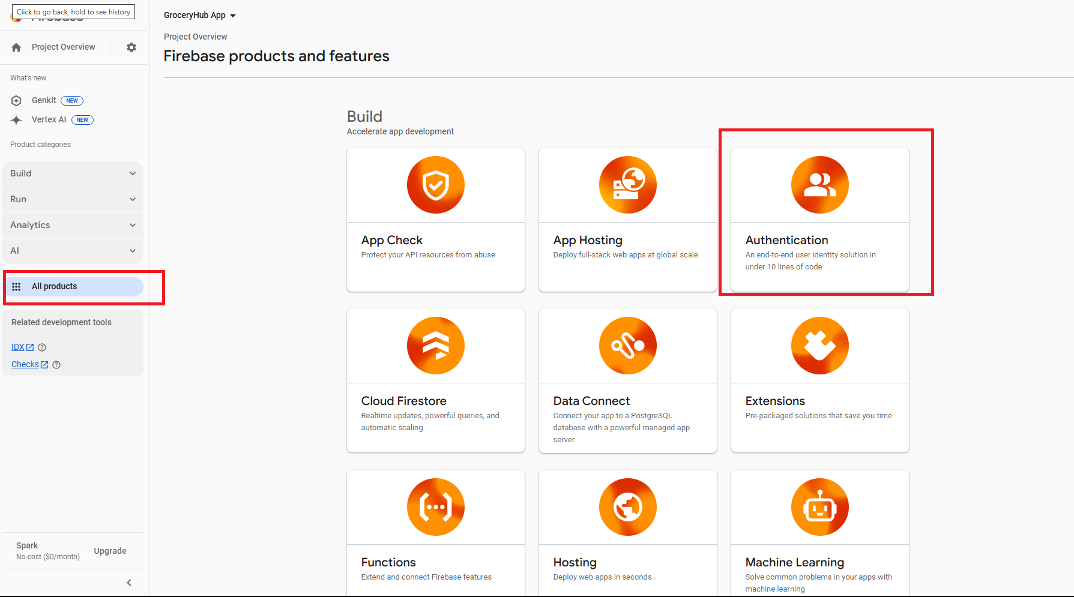Click the Upgrade plan button
Screen dimensions: 1074x597
coord(110,551)
